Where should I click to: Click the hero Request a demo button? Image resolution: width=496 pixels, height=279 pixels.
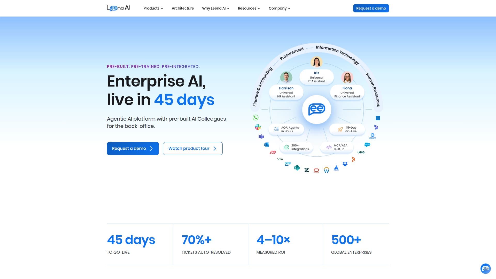coord(133,149)
